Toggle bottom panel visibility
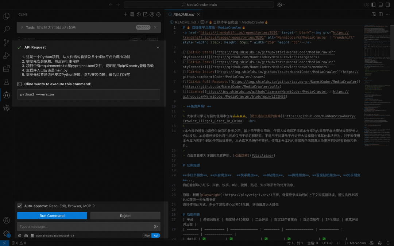 381,4
